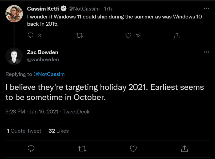The width and height of the screenshot is (215, 159).
Task: Like Cassim Ketfi's tweet with 13 likes
Action: point(128,35)
